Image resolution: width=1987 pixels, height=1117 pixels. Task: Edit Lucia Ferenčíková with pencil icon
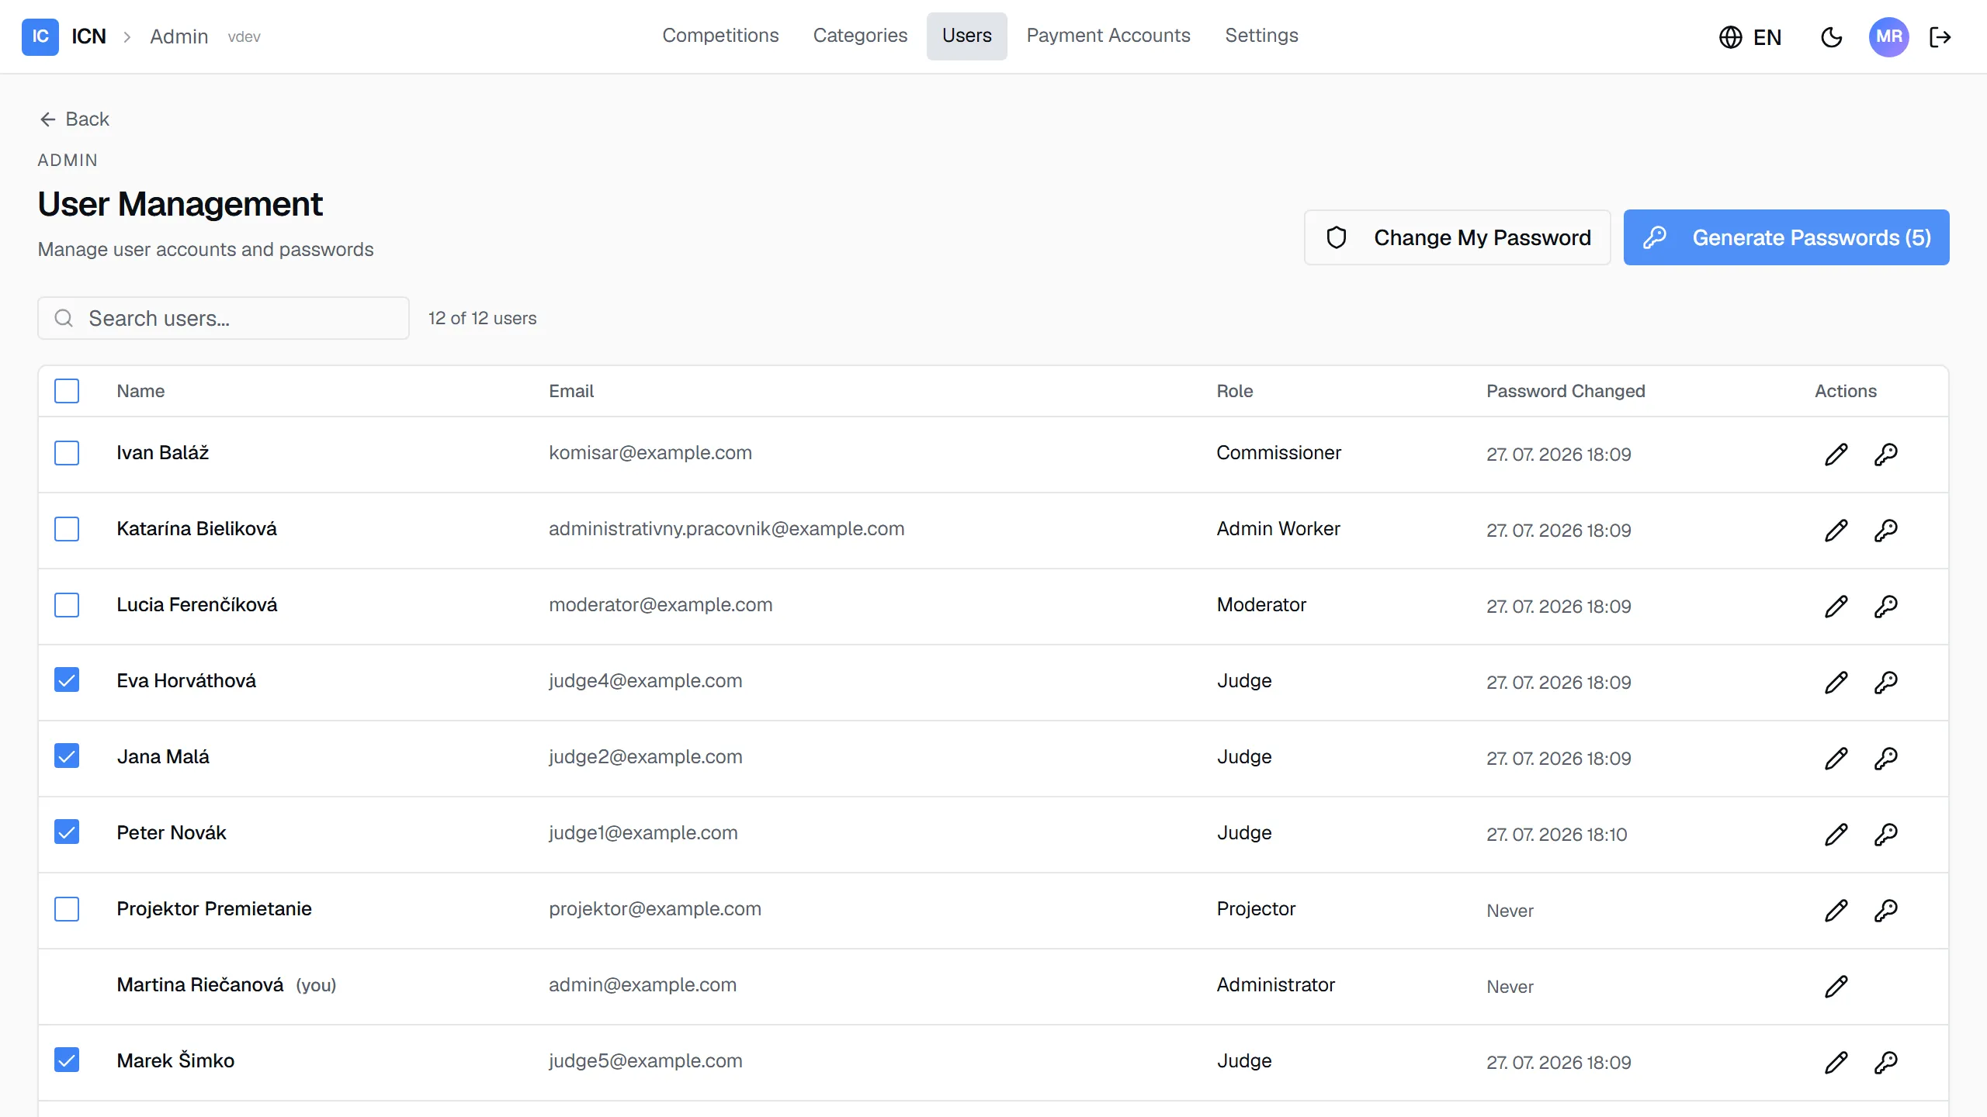pyautogui.click(x=1836, y=607)
